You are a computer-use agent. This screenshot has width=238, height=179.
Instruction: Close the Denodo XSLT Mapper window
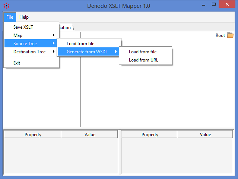(227, 4)
